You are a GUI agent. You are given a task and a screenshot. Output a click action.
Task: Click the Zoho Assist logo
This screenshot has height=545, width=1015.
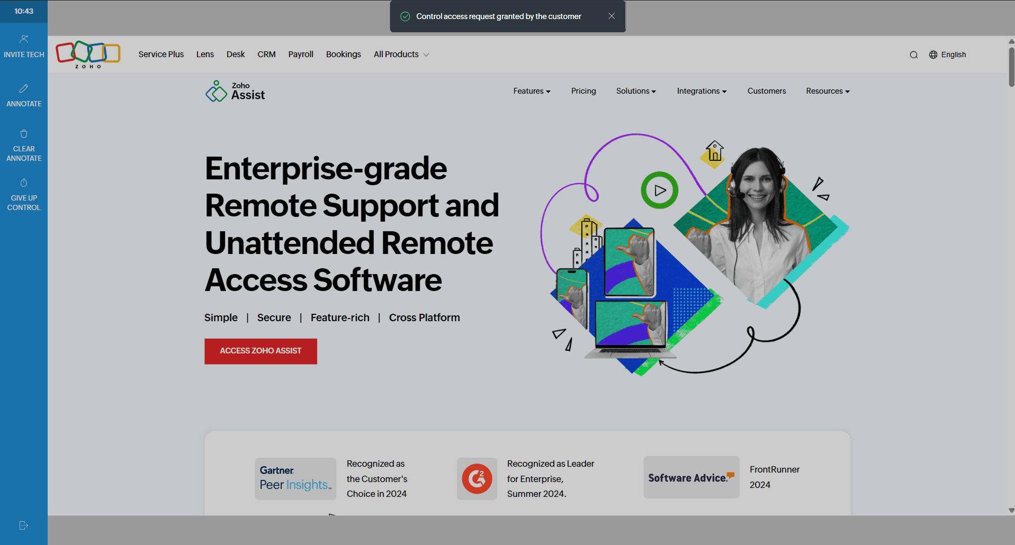click(235, 91)
